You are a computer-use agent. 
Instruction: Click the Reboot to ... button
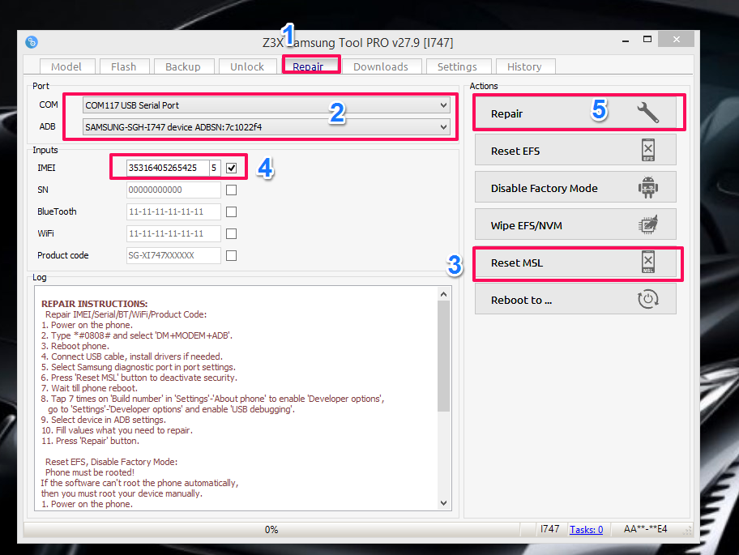pos(575,299)
